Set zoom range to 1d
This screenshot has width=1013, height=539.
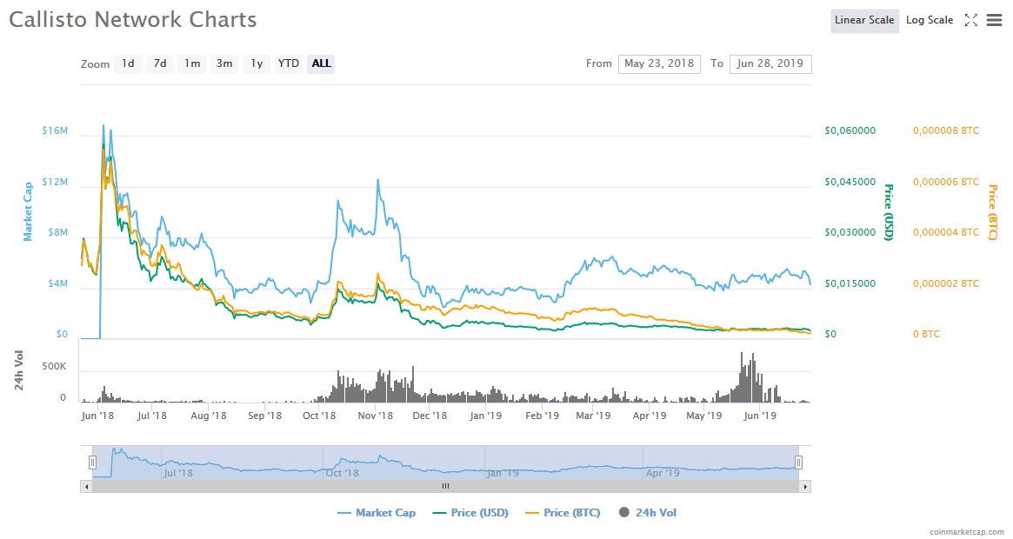(128, 63)
